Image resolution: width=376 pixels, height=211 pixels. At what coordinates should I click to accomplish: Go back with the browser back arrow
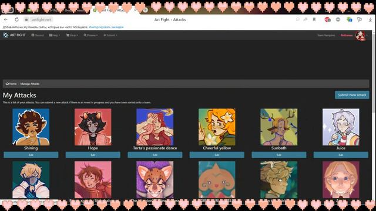point(6,19)
